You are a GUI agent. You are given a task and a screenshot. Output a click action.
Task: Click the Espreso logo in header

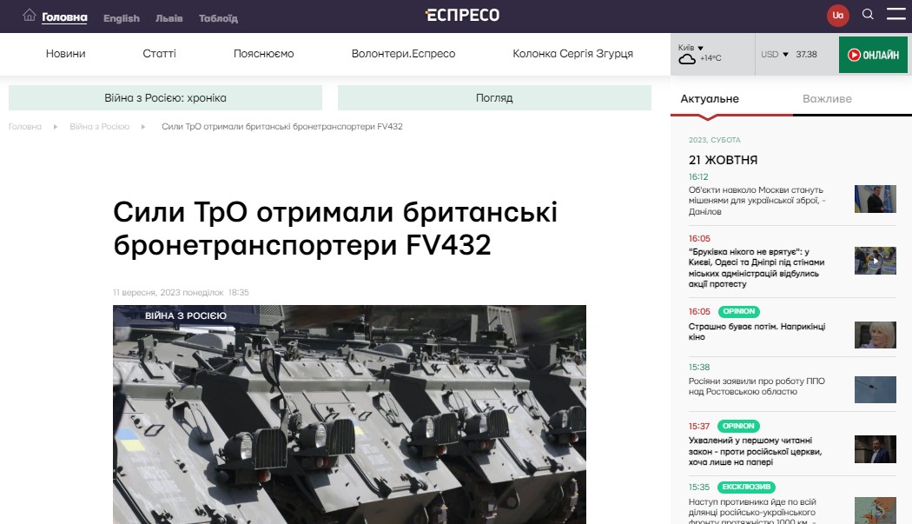[461, 15]
